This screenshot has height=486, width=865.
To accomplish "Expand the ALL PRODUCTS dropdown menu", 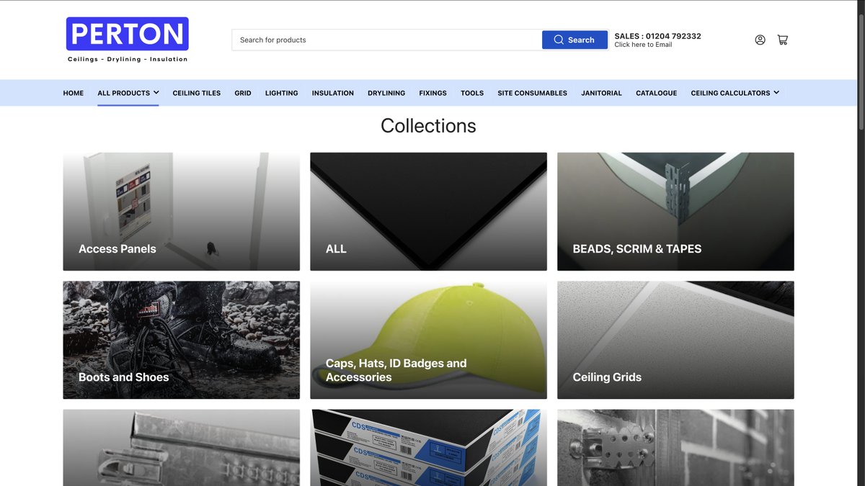I will click(x=128, y=93).
